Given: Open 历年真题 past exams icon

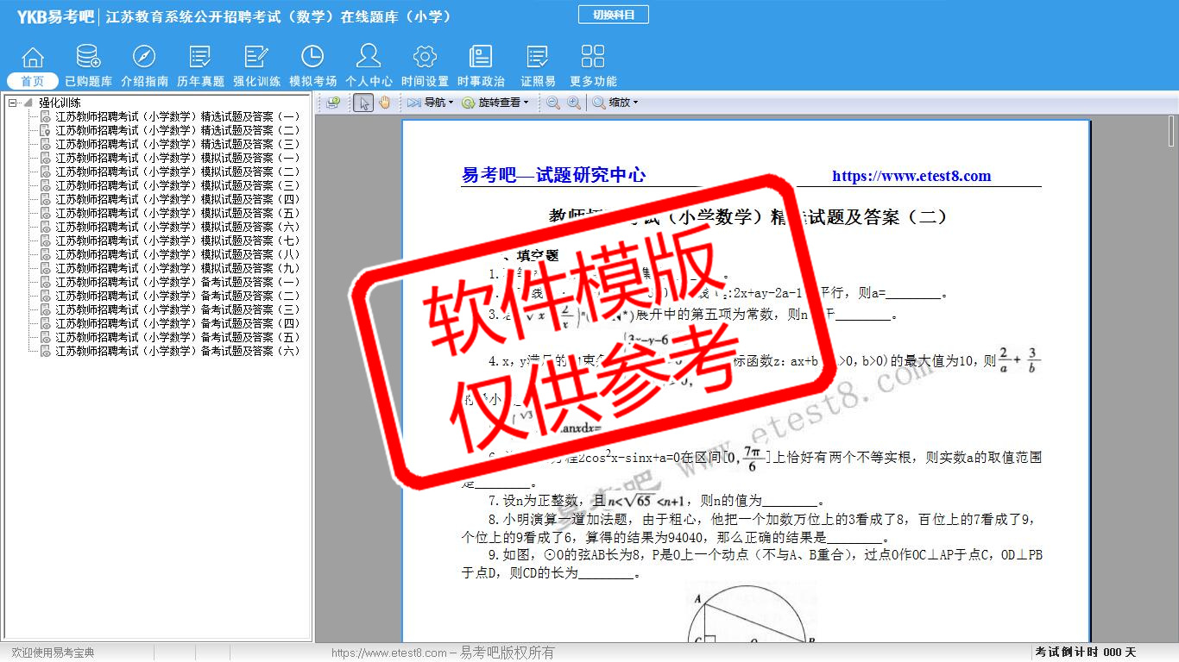Looking at the screenshot, I should click(x=200, y=57).
